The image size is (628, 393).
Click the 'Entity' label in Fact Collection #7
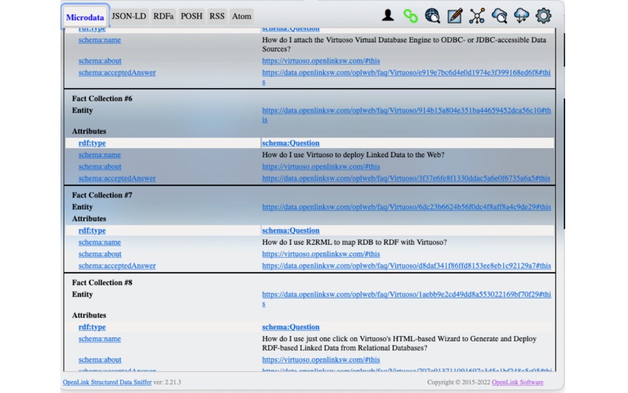83,207
